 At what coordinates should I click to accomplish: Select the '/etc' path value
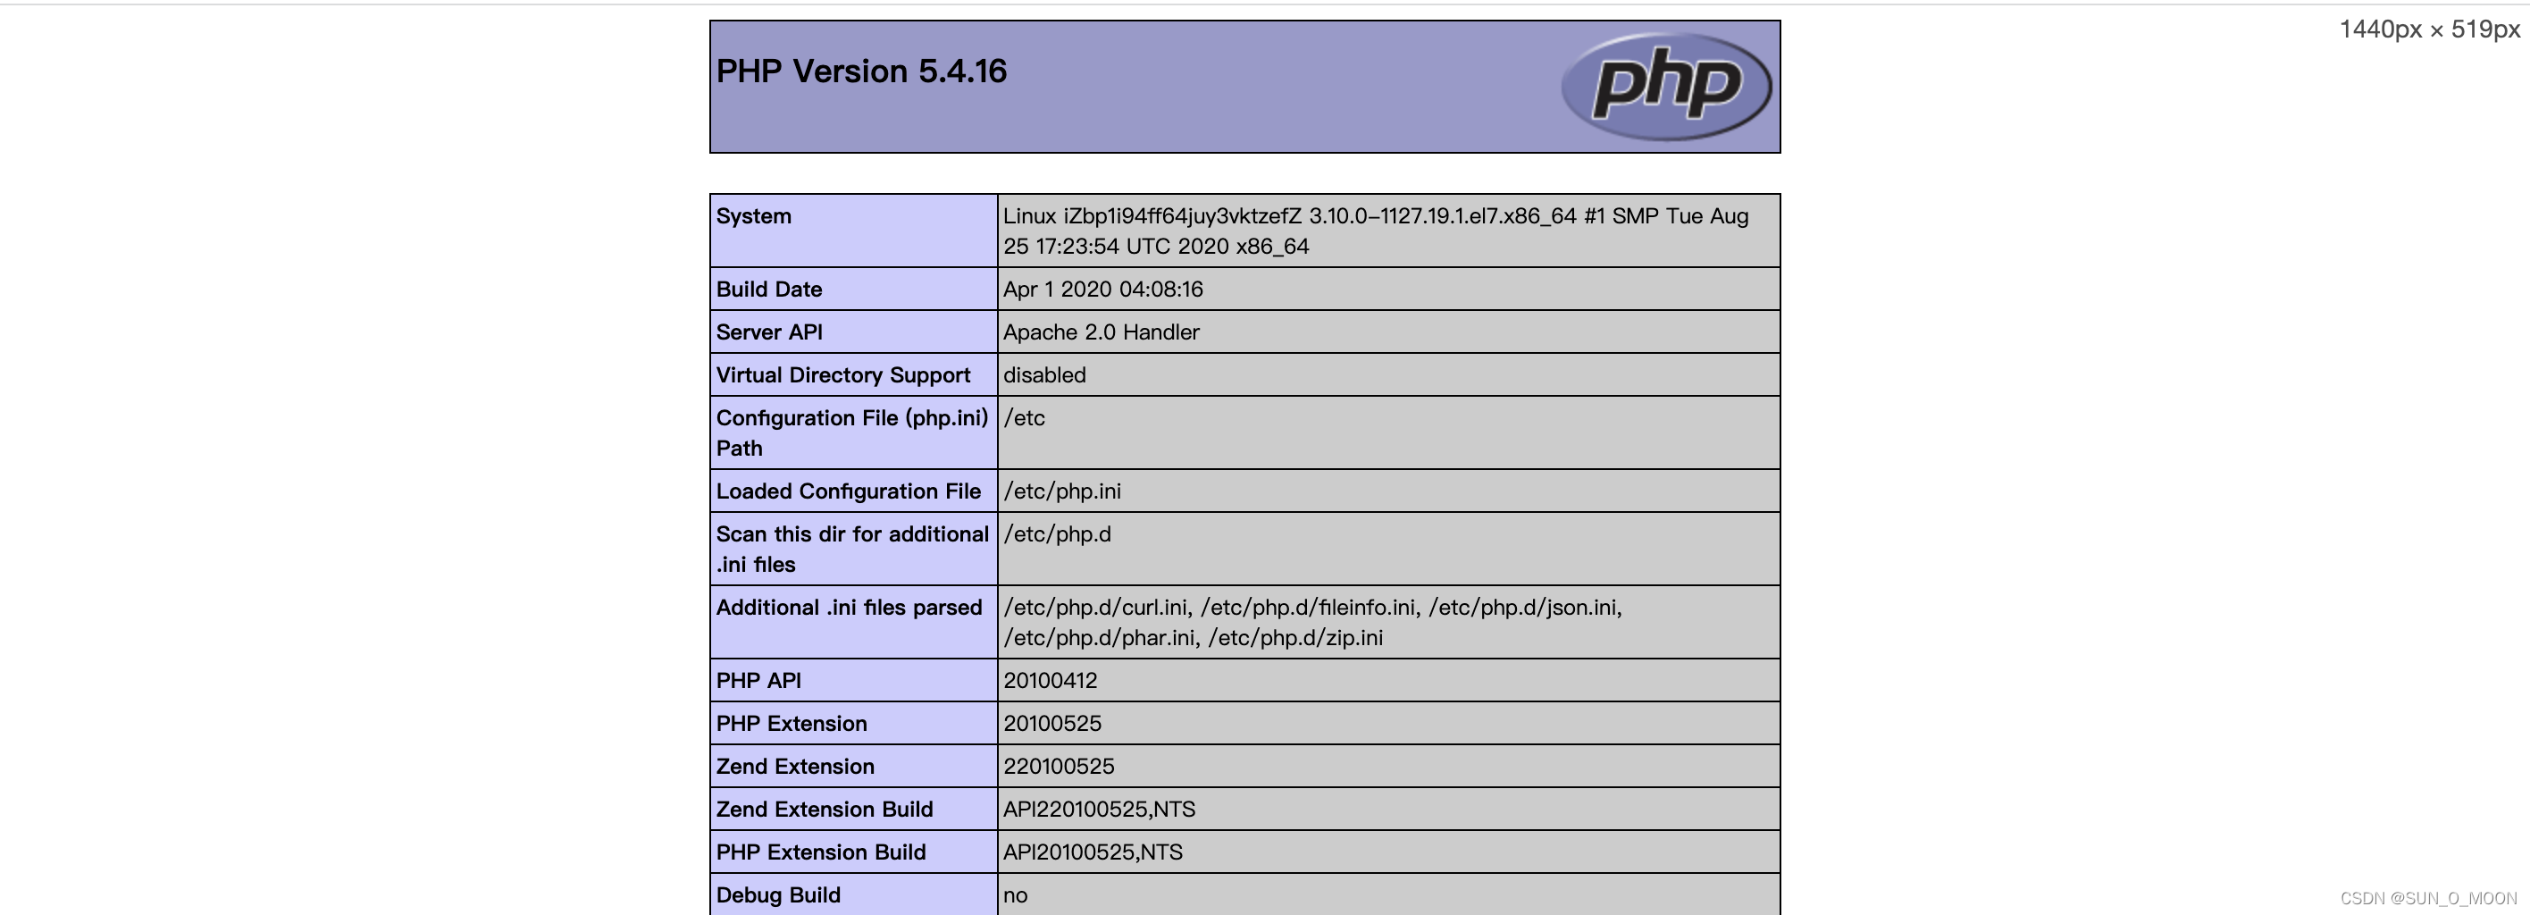pyautogui.click(x=1024, y=419)
